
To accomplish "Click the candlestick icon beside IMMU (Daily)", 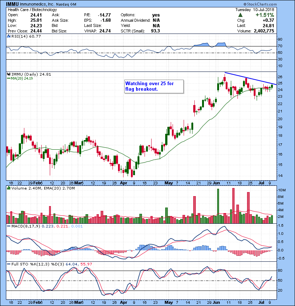I will coord(8,74).
